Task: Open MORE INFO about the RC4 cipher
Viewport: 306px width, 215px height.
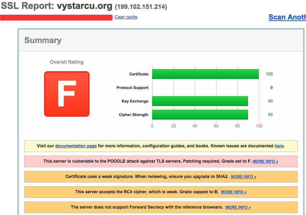Action: click(x=233, y=192)
